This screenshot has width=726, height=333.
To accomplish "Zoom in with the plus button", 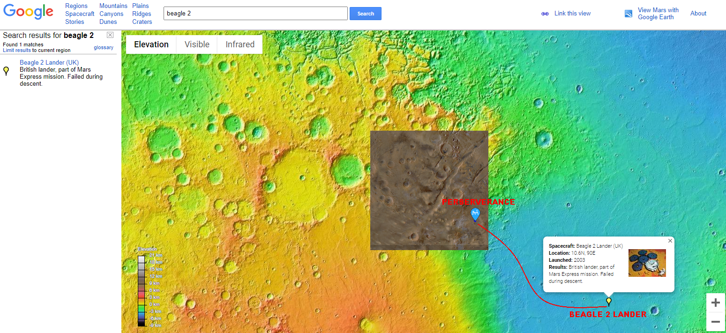I will pos(716,303).
